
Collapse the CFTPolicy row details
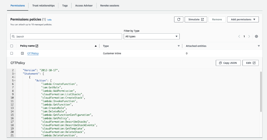tap(22, 53)
